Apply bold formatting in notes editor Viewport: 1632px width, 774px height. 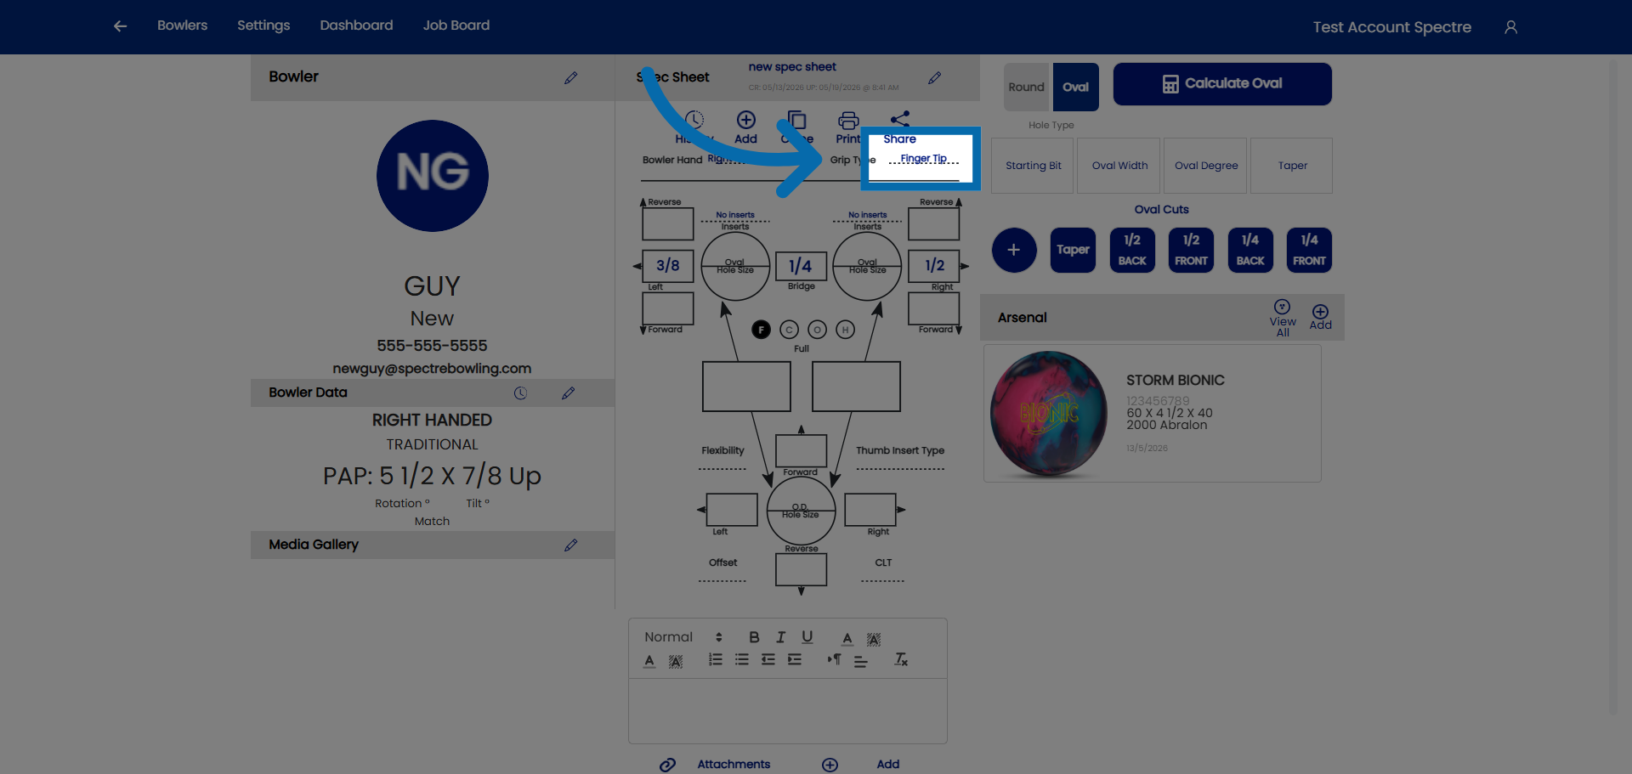click(754, 637)
